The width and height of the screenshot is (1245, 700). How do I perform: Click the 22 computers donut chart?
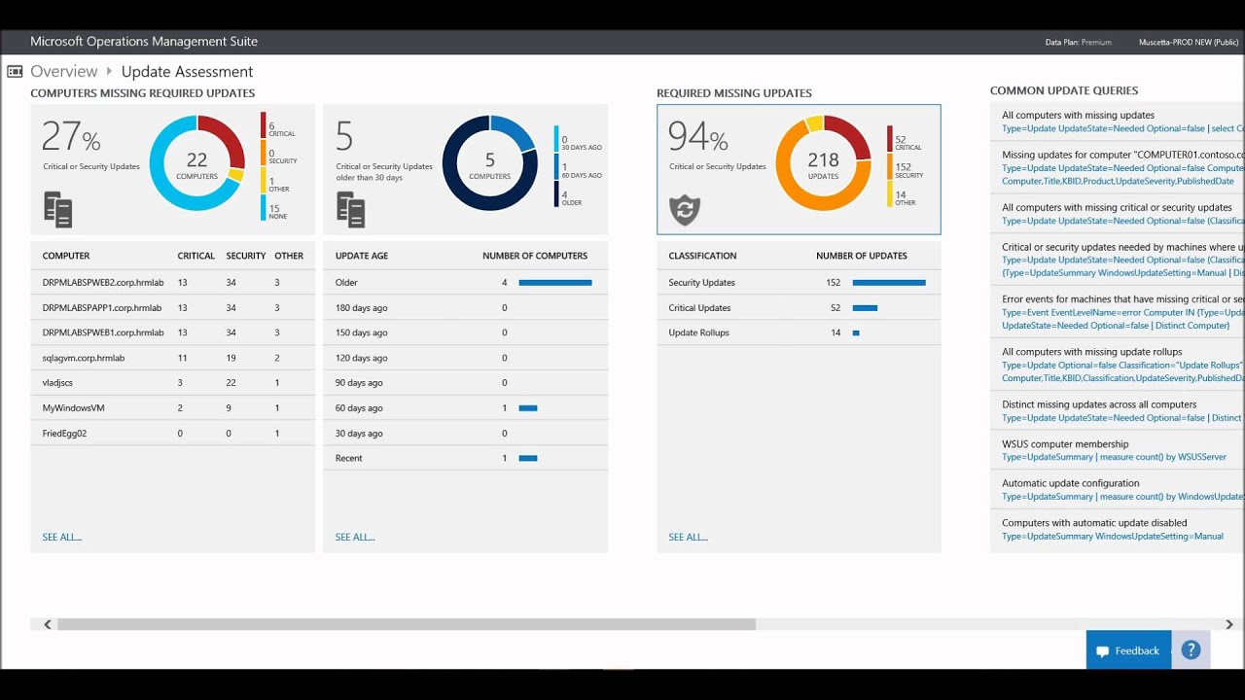[x=196, y=162]
